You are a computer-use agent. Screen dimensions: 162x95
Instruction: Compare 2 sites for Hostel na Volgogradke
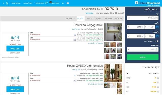95,43
